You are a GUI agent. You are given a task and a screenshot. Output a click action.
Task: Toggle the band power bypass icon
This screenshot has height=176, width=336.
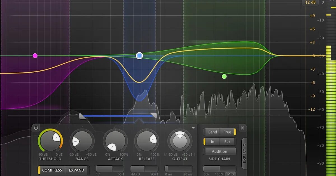[x=36, y=128]
